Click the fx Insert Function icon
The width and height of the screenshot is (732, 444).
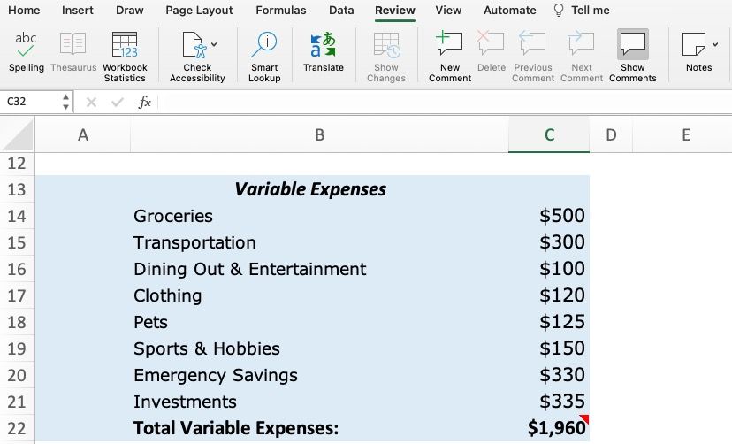click(x=144, y=102)
